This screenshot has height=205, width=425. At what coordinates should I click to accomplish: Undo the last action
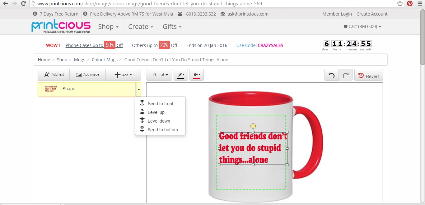pyautogui.click(x=332, y=75)
